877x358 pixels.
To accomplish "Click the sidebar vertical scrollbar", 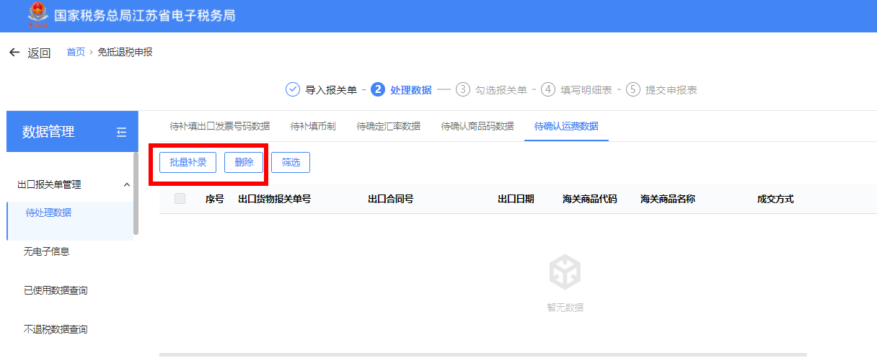I will 136,194.
